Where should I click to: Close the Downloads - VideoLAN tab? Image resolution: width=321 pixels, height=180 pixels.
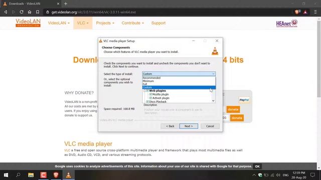pos(58,3)
